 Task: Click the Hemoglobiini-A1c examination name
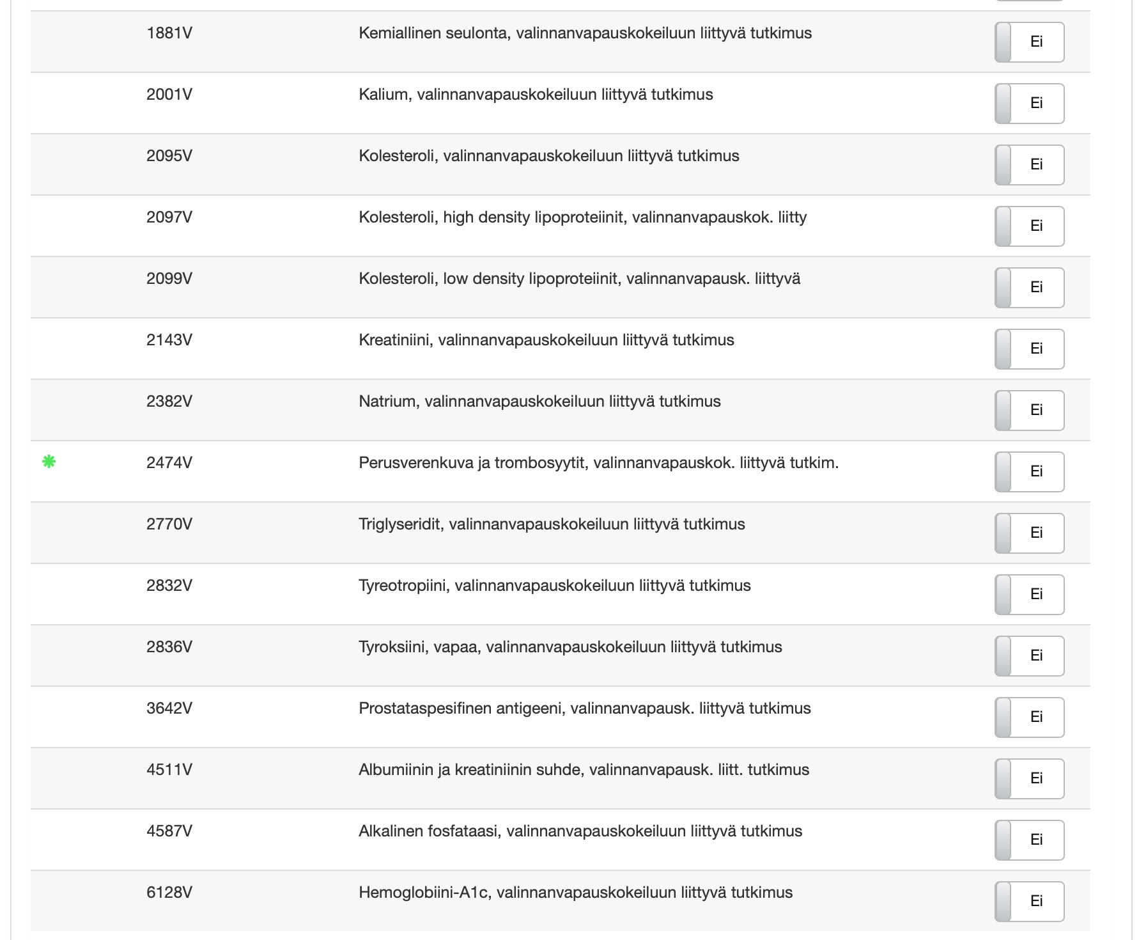(575, 893)
